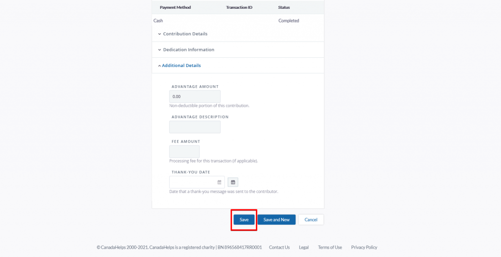
Task: Click Save and New button
Action: pos(276,220)
